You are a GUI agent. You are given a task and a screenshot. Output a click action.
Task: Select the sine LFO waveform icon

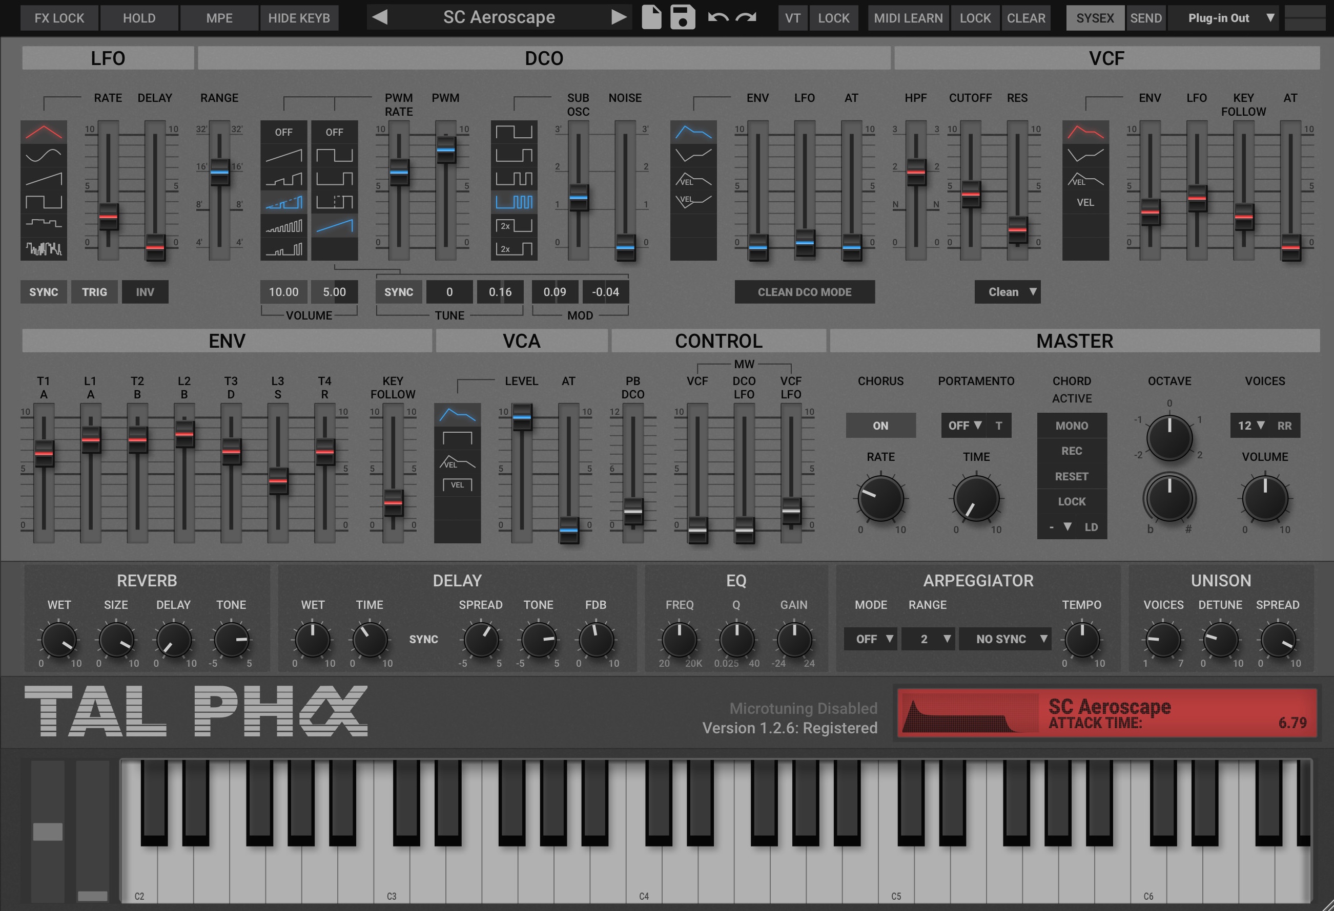coord(44,154)
